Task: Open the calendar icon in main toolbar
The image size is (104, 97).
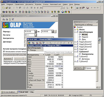Action: click(x=80, y=8)
